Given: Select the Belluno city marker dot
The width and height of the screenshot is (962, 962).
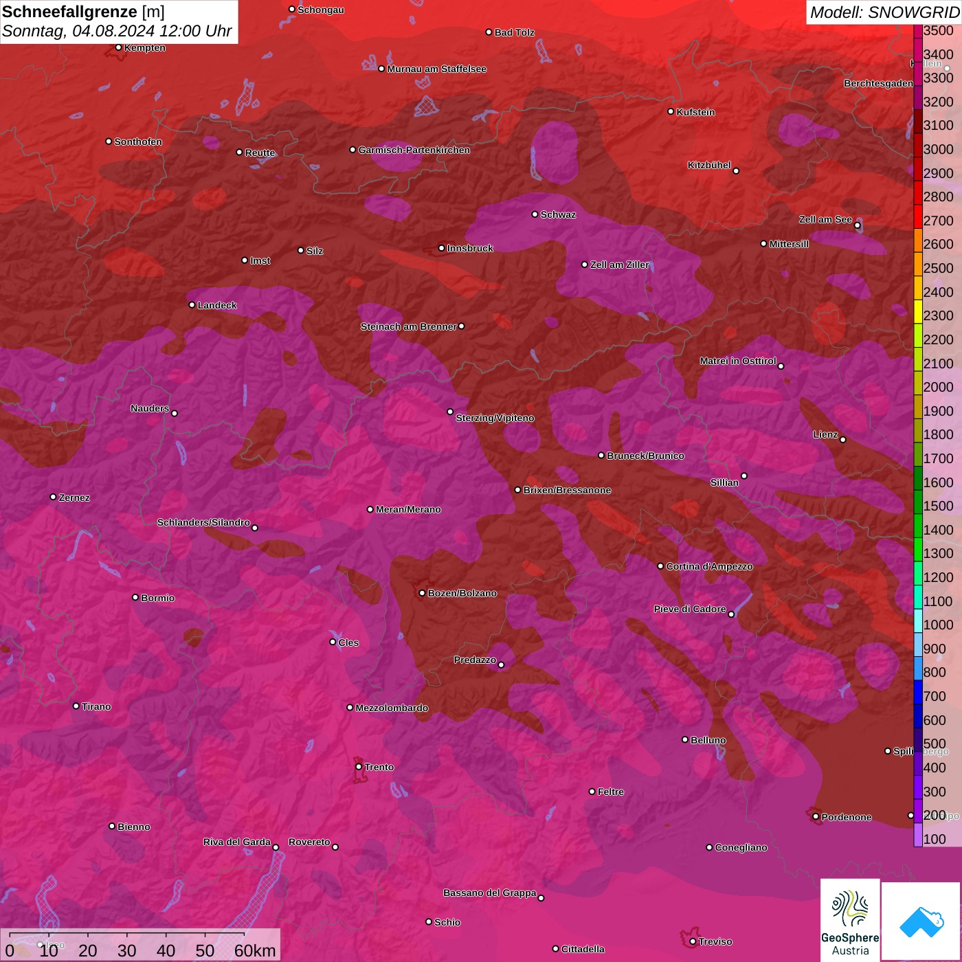Looking at the screenshot, I should point(685,739).
